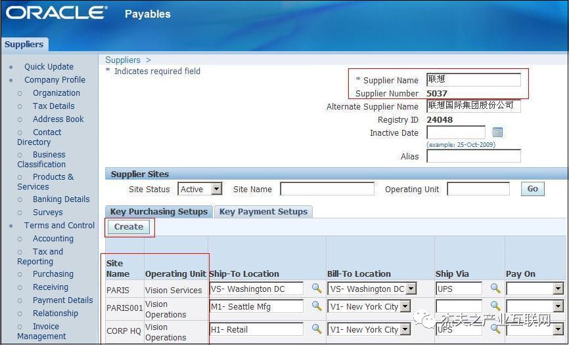
Task: Open Invoice Management link
Action: point(41,332)
